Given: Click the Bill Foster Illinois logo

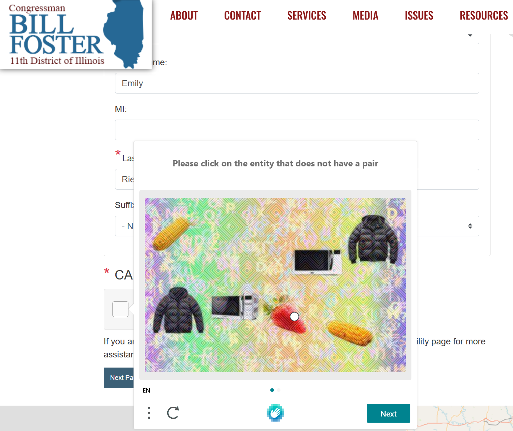Looking at the screenshot, I should tap(76, 34).
